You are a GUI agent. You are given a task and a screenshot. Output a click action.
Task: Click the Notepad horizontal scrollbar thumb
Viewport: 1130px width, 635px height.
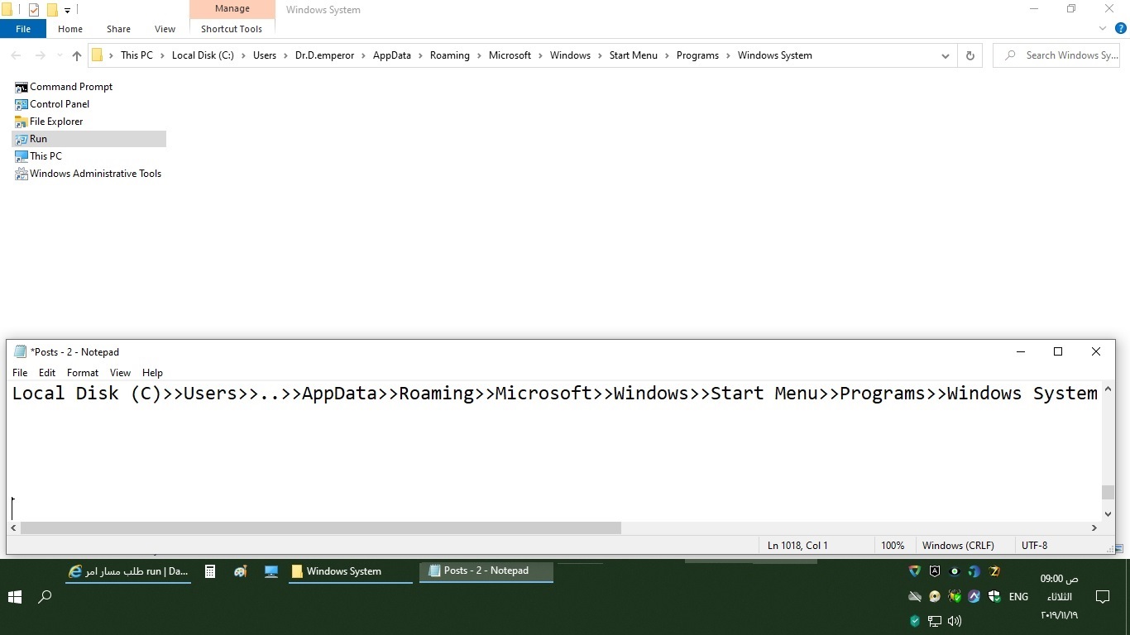(x=321, y=528)
